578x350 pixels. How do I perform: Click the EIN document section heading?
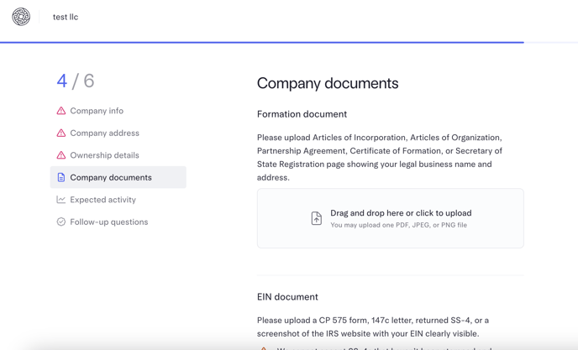click(287, 297)
